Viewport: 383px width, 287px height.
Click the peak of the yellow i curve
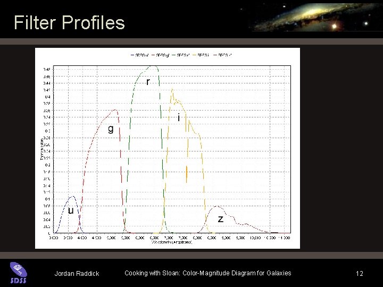click(x=172, y=89)
